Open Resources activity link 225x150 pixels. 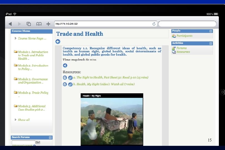183,52
